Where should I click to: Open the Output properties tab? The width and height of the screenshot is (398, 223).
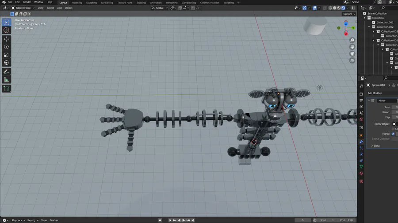[361, 100]
